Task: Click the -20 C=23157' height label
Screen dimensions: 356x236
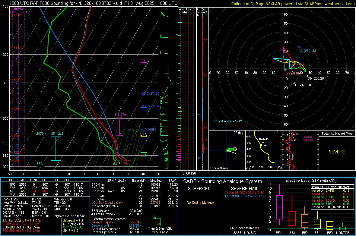Action: coord(150,106)
